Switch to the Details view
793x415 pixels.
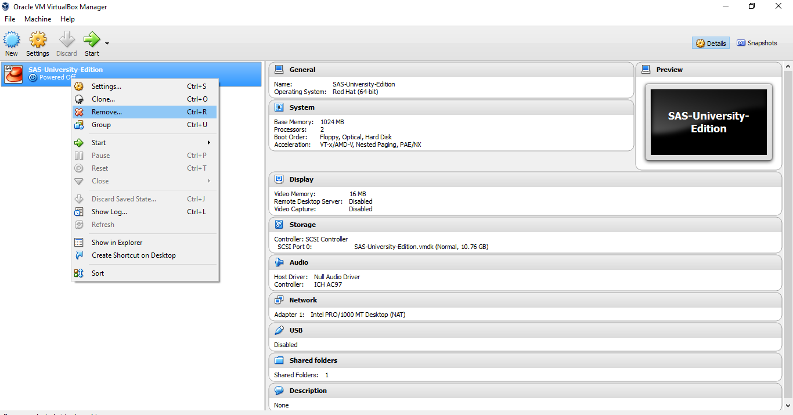[711, 43]
